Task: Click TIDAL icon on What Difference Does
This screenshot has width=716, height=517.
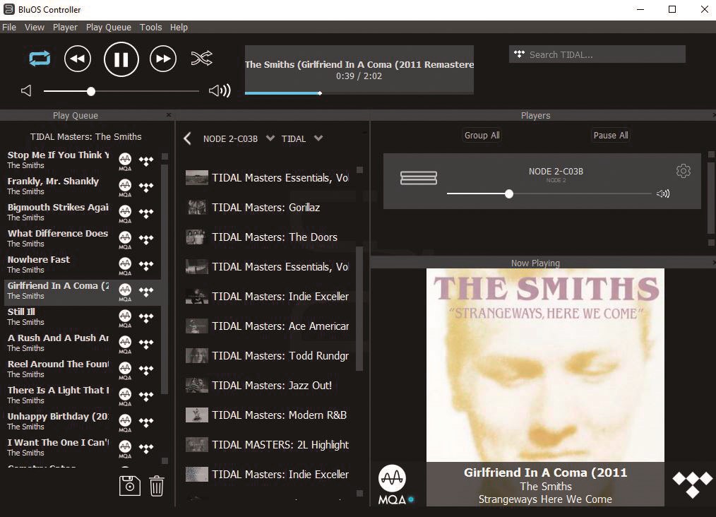Action: (x=146, y=239)
